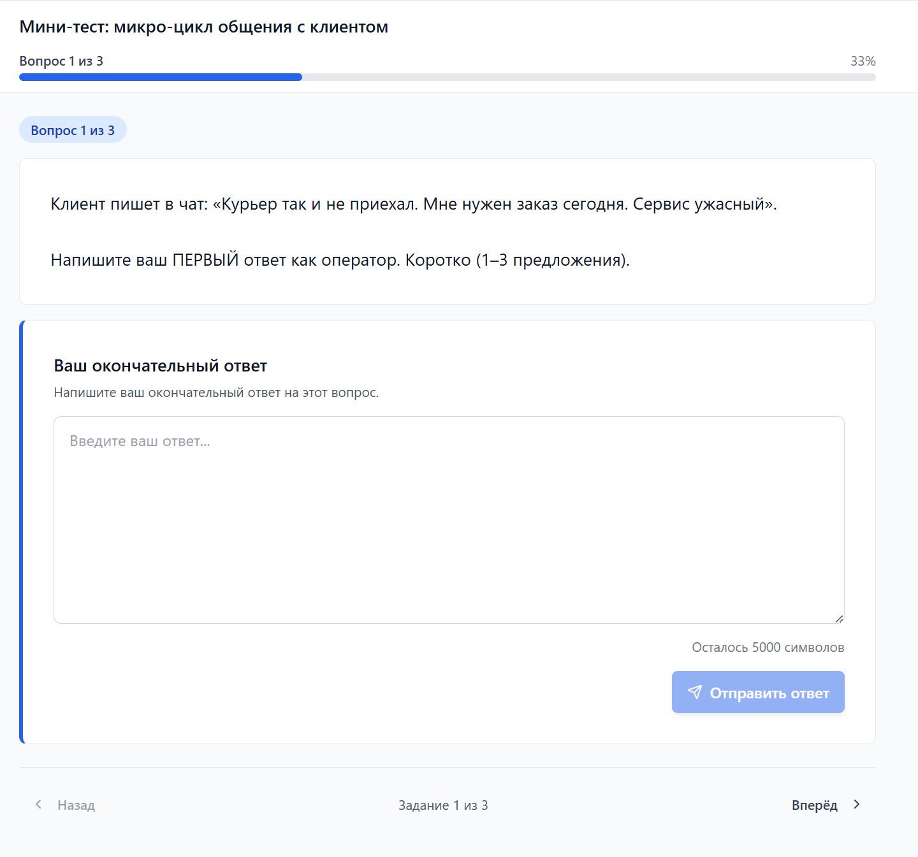Open the previous question via Назад
918x857 pixels.
pos(76,805)
